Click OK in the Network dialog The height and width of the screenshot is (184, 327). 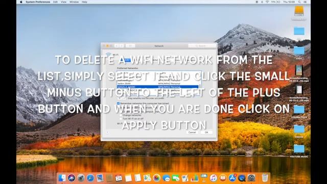pos(206,132)
